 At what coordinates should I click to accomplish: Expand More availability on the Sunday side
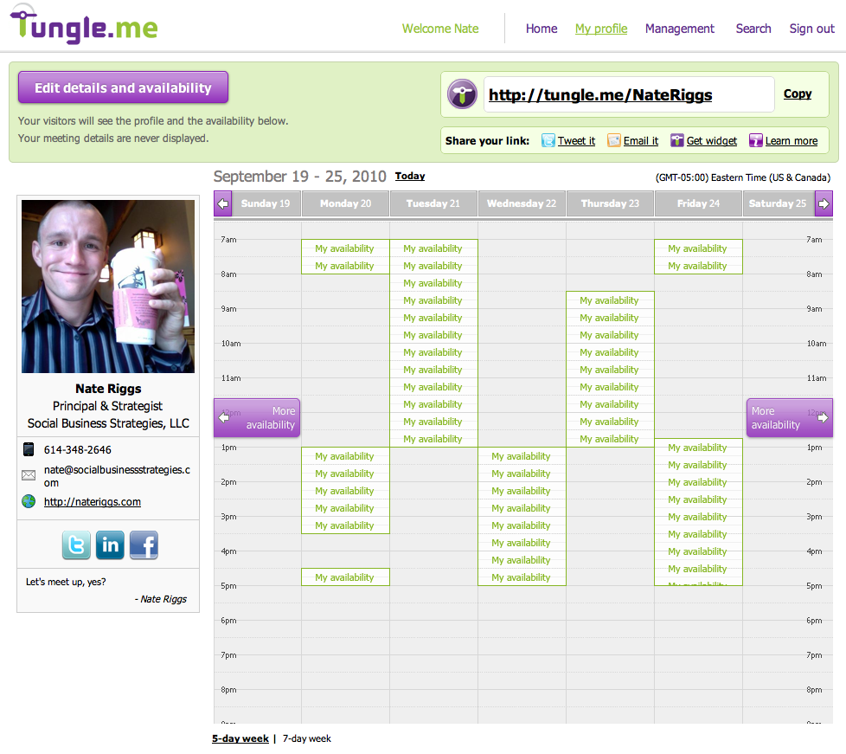click(256, 417)
